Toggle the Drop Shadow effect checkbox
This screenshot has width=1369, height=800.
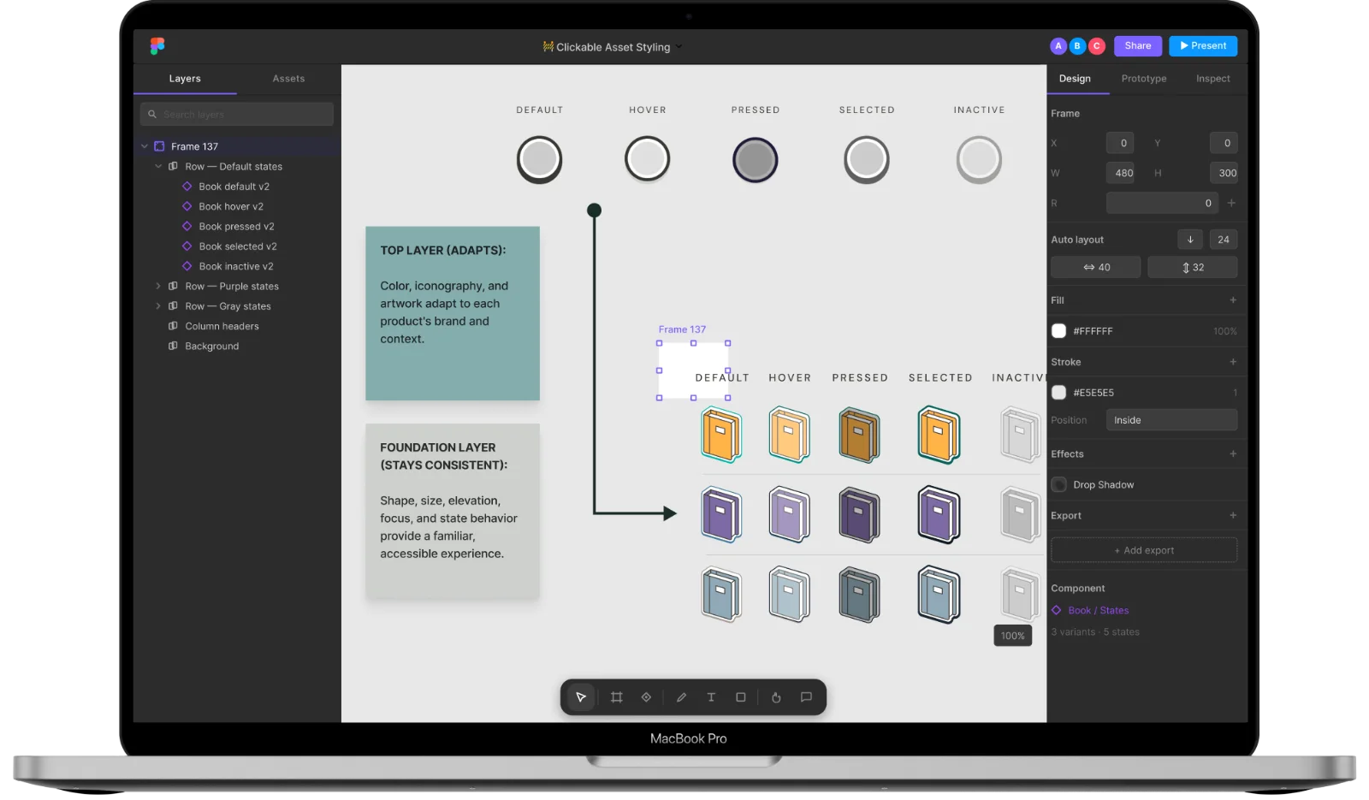coord(1059,484)
